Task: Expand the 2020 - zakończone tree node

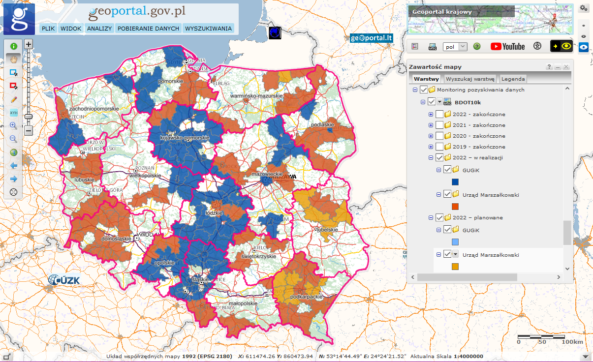Action: [431, 136]
